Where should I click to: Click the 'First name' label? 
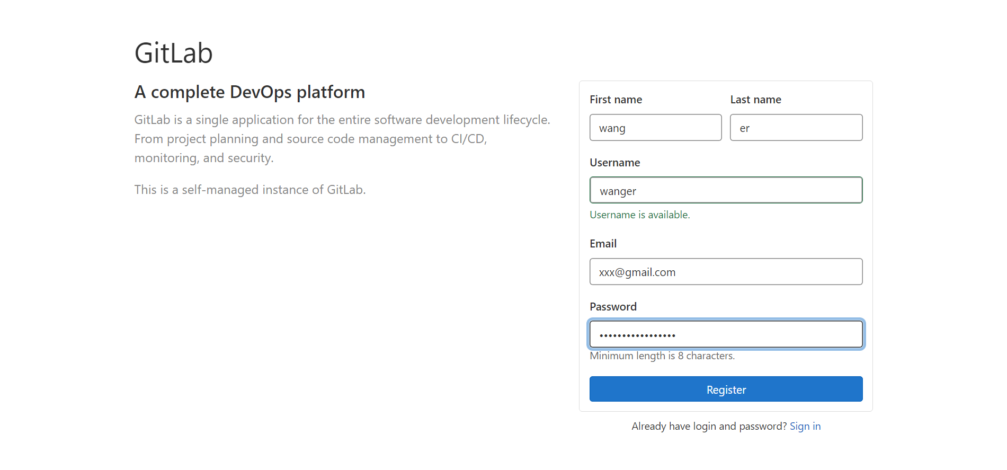tap(616, 100)
